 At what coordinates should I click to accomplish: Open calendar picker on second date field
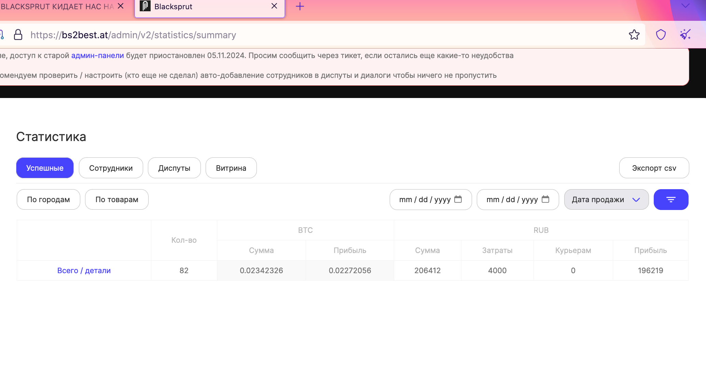click(x=545, y=199)
